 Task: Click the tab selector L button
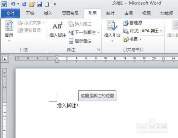tap(5, 59)
